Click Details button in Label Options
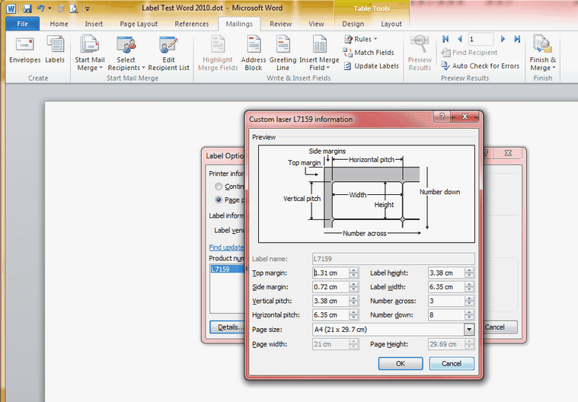The image size is (578, 402). (227, 327)
